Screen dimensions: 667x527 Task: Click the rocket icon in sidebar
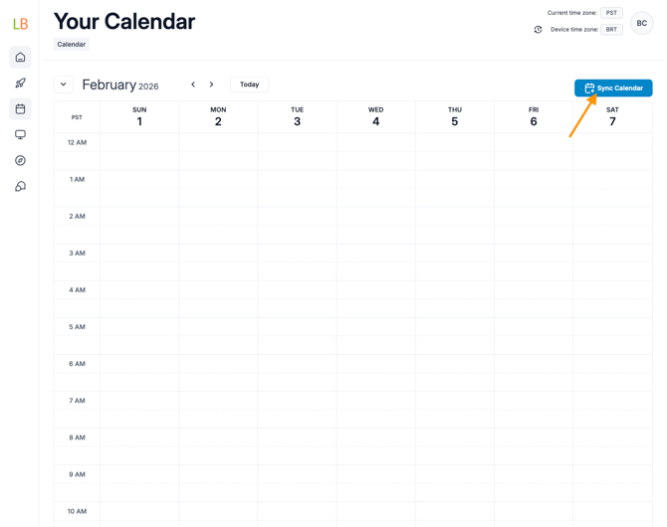tap(20, 84)
